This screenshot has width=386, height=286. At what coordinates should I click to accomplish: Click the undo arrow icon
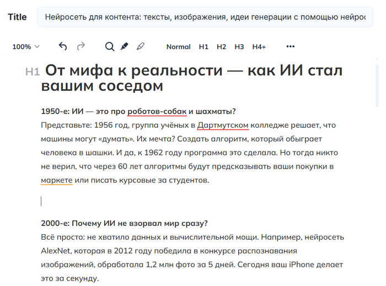point(63,47)
